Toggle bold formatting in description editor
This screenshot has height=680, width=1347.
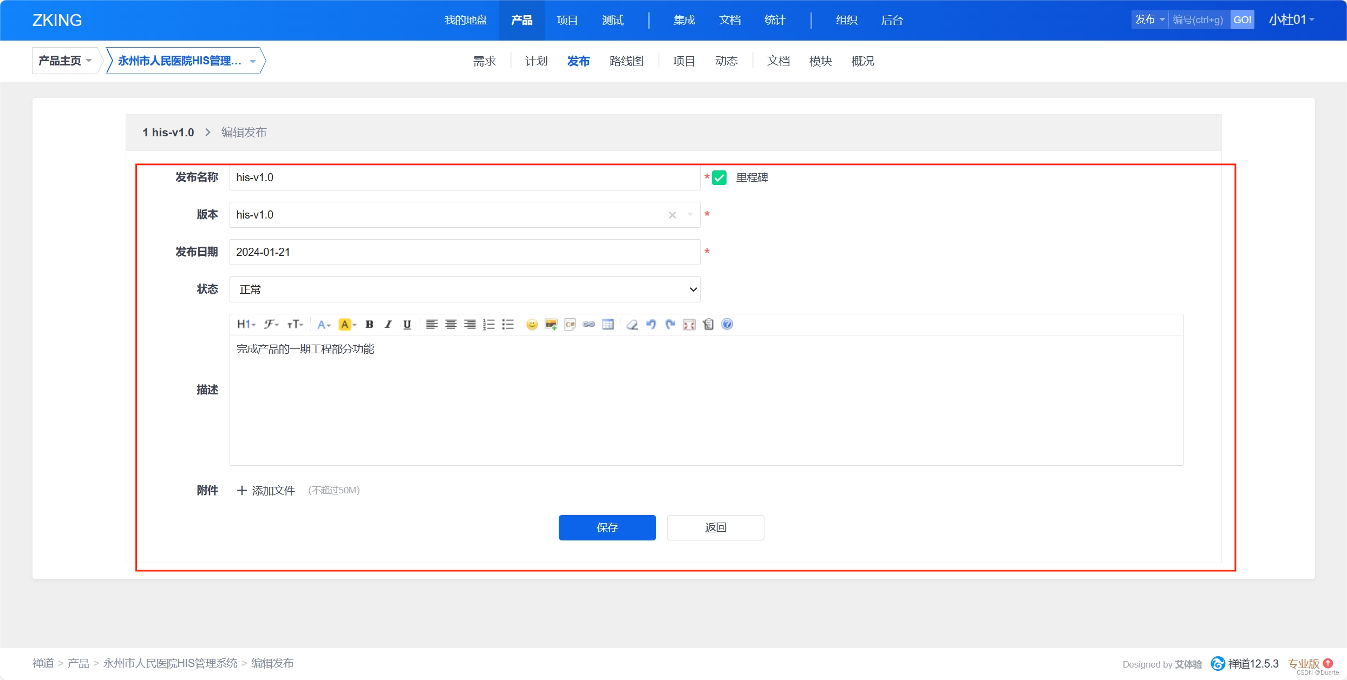coord(369,325)
